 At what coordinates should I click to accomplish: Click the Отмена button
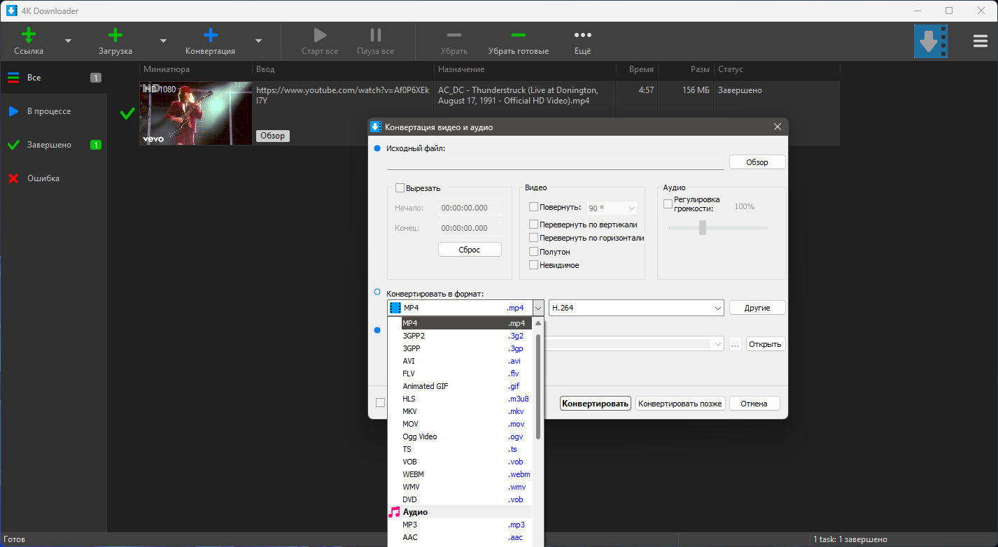pyautogui.click(x=754, y=404)
